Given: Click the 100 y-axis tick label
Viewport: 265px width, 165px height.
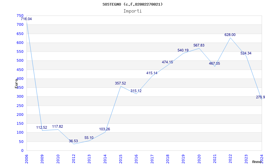Looking at the screenshot, I should click(20, 133).
